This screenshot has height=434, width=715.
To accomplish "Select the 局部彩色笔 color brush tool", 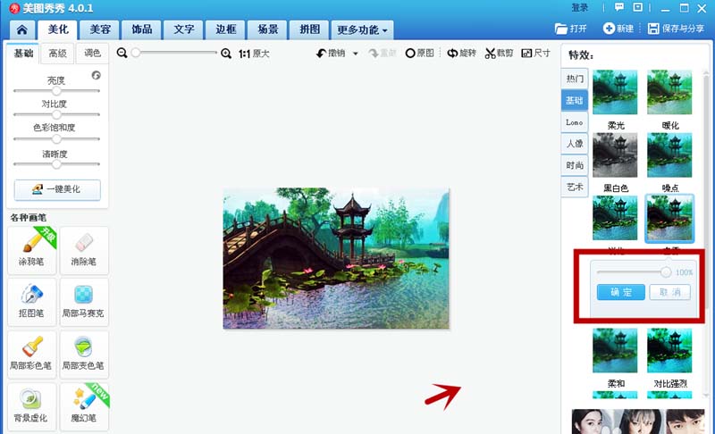I will point(31,355).
